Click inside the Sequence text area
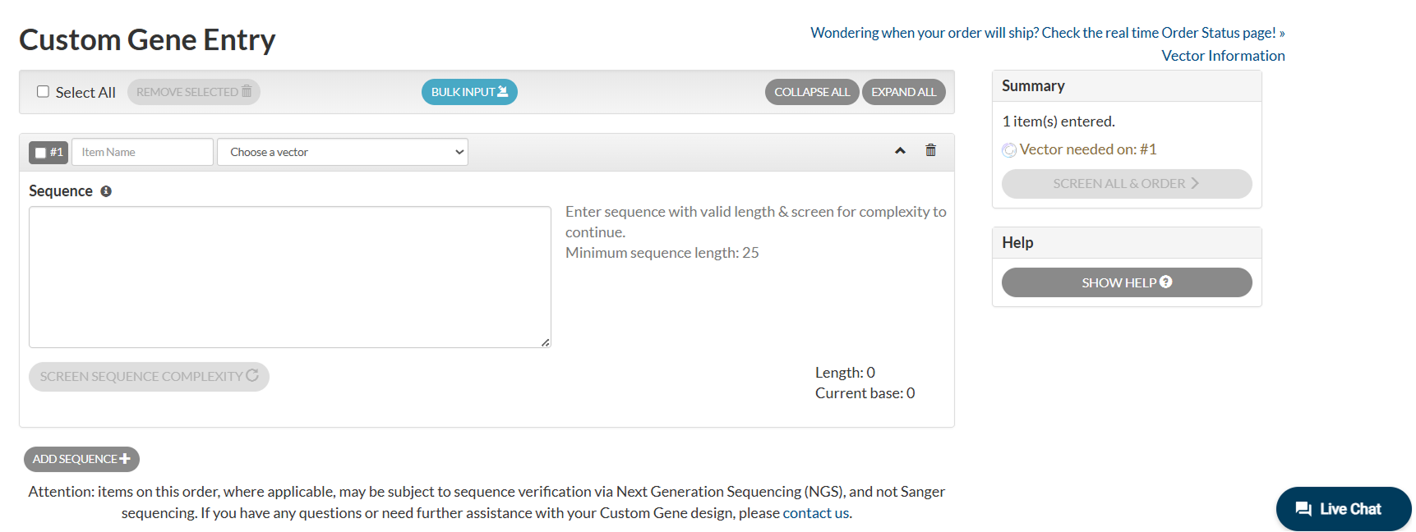 tap(289, 277)
